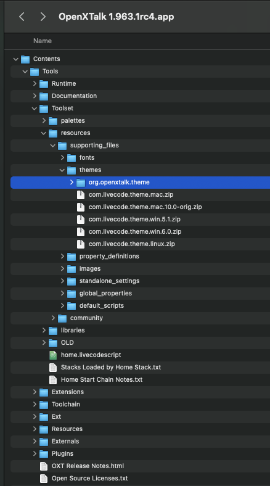Click the org.openxtalk.theme folder icon

[x=81, y=183]
